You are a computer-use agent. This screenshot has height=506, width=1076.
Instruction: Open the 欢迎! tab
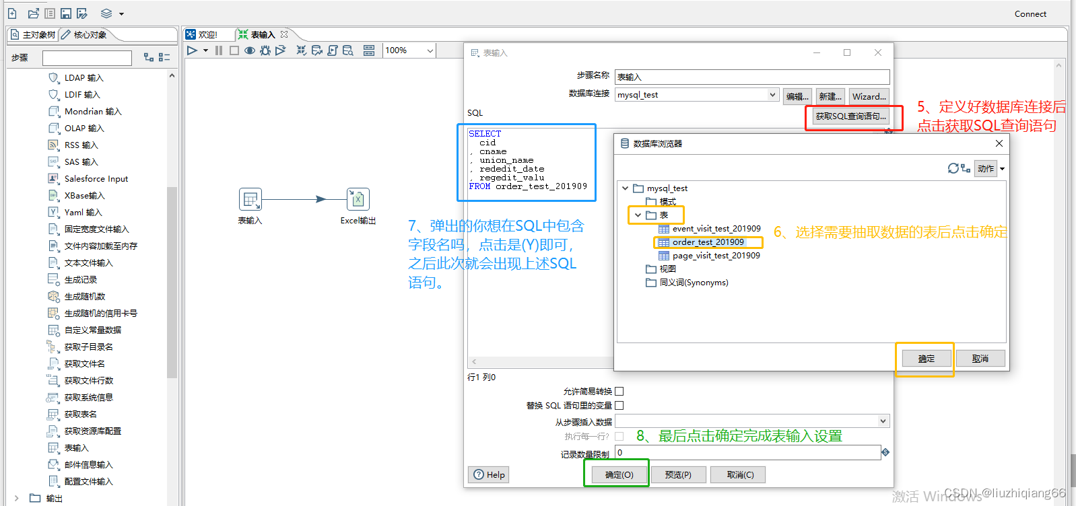click(x=202, y=34)
